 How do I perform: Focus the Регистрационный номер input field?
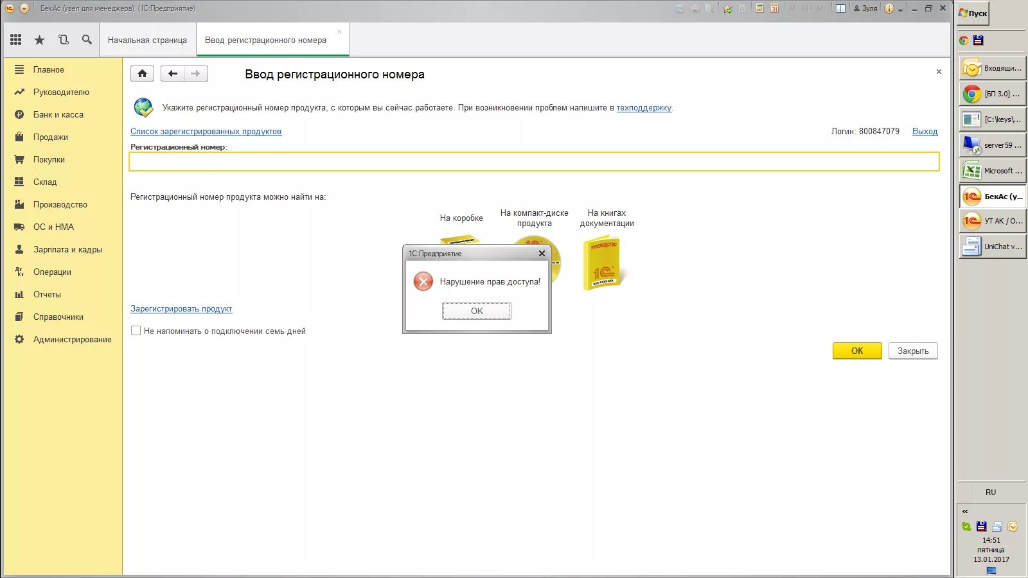point(534,162)
